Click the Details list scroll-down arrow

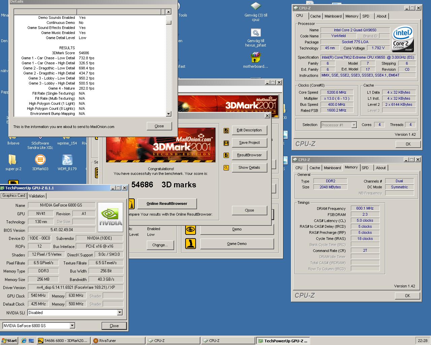tap(169, 114)
